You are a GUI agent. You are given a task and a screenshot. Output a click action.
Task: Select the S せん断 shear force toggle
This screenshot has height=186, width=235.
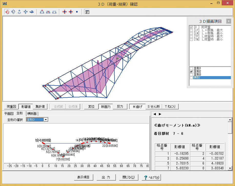tap(153, 107)
